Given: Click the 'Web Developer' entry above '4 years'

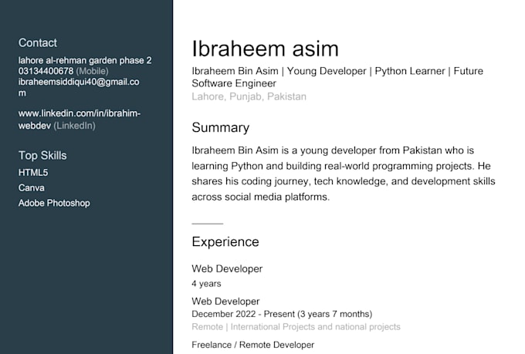Looking at the screenshot, I should coord(227,268).
